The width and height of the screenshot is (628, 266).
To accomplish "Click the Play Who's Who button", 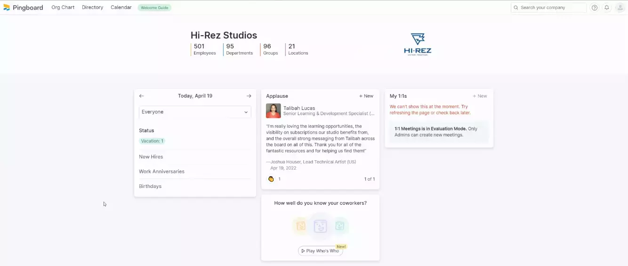I will tap(320, 251).
